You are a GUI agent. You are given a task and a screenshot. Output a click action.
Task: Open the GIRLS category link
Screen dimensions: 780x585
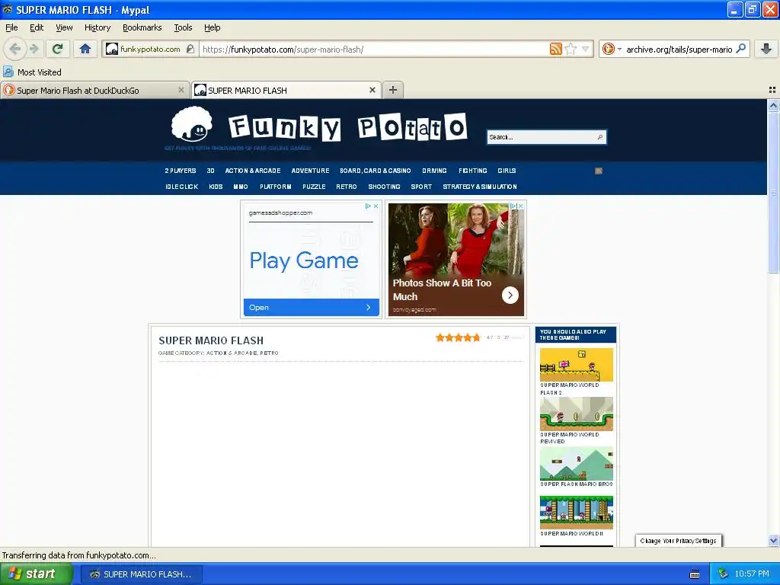[x=507, y=171]
